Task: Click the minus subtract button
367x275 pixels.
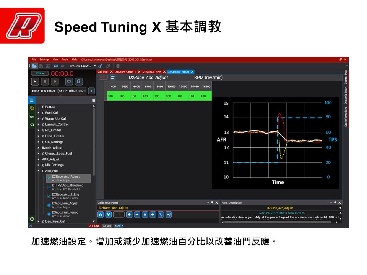Action: click(x=137, y=214)
